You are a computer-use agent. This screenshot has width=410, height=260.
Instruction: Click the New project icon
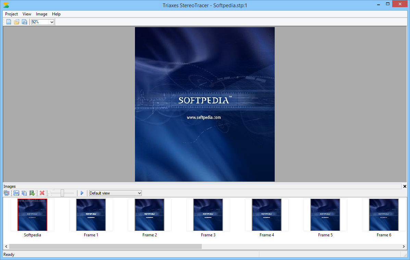(9, 22)
